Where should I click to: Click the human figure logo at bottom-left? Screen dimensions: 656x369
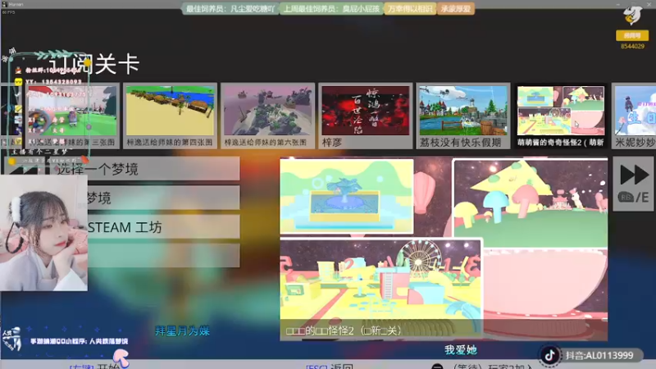(12, 339)
